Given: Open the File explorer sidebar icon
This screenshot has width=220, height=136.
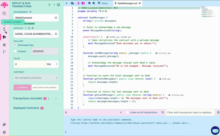Looking at the screenshot, I should point(4,13).
